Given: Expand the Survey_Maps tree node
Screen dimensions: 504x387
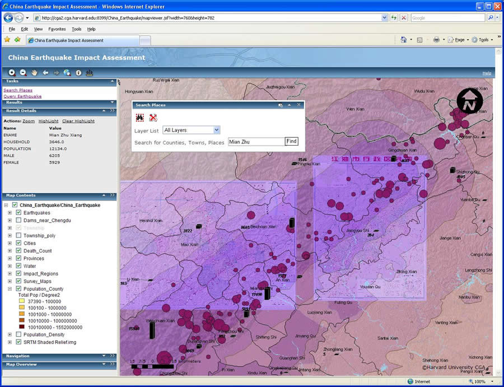Looking at the screenshot, I should (x=10, y=281).
